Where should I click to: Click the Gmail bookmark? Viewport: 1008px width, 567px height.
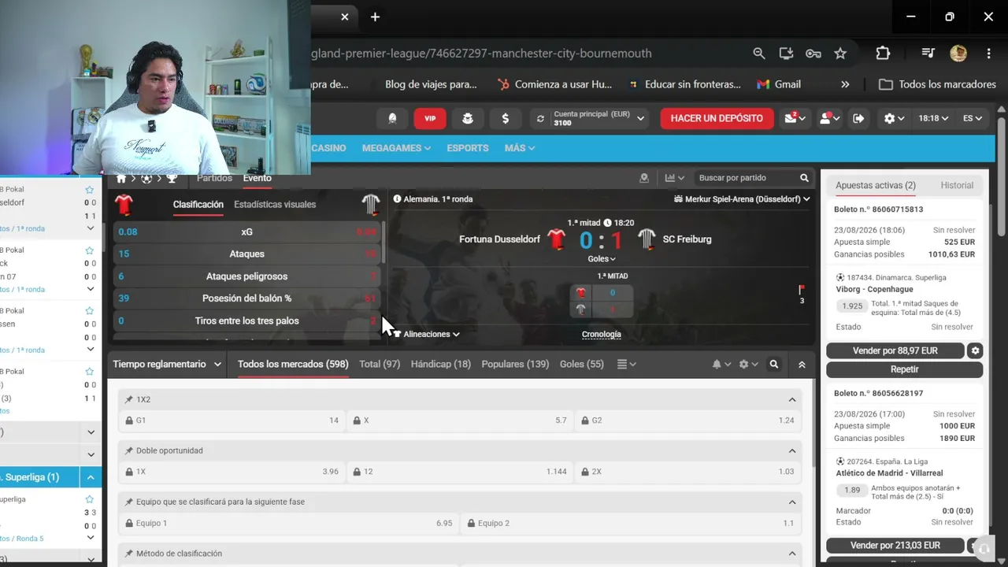tap(779, 84)
